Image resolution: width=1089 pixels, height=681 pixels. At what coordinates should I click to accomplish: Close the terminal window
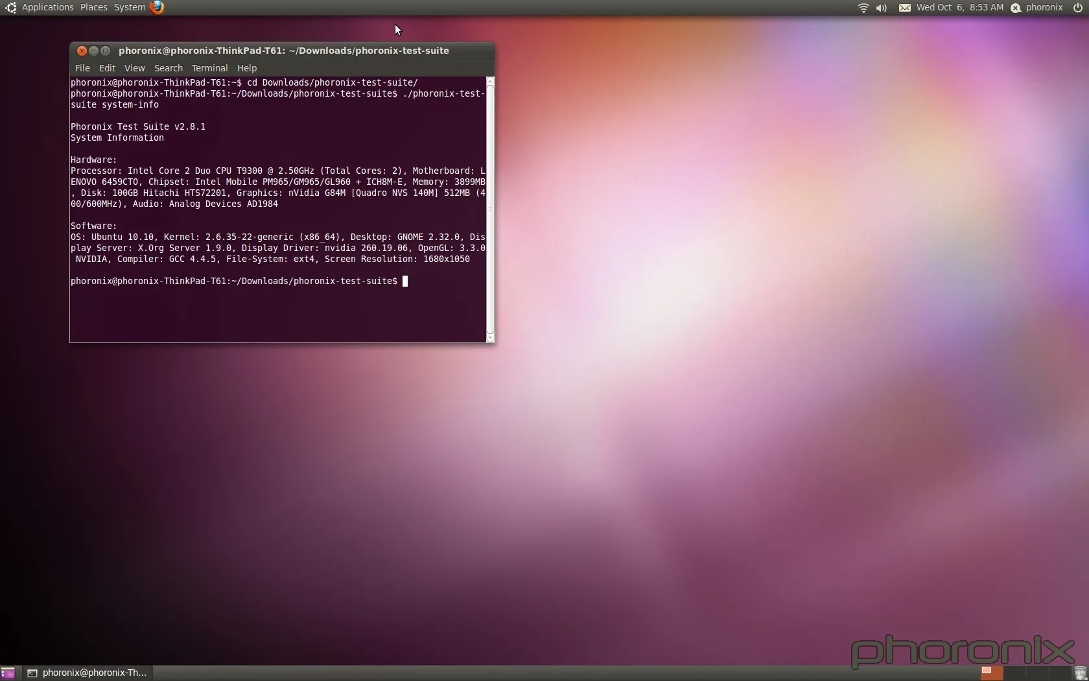pyautogui.click(x=82, y=51)
